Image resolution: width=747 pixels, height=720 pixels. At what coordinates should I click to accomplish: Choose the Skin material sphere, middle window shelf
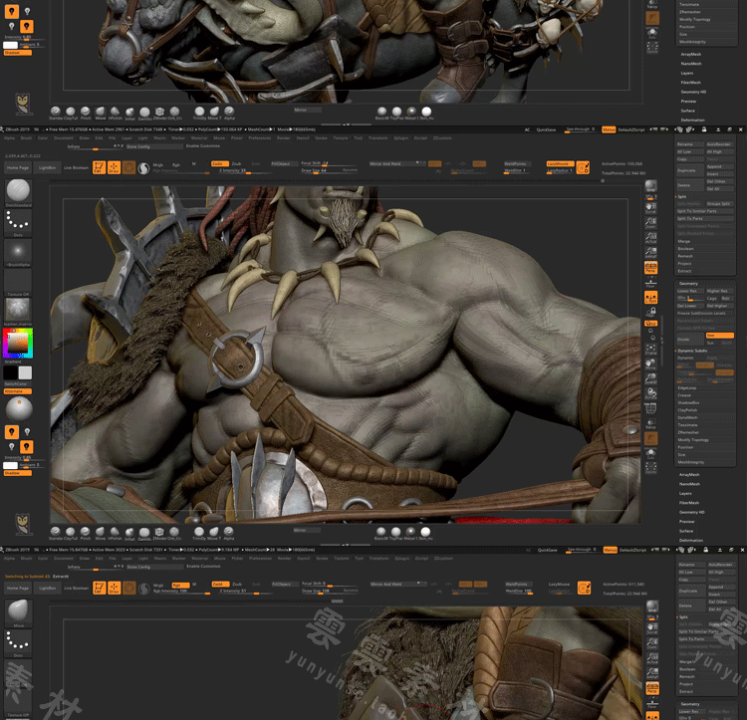coord(425,532)
